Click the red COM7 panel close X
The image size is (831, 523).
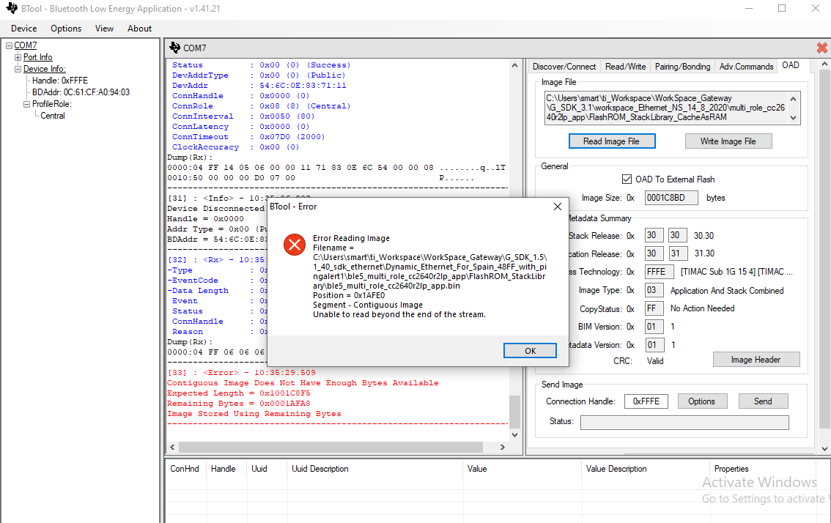tap(822, 48)
